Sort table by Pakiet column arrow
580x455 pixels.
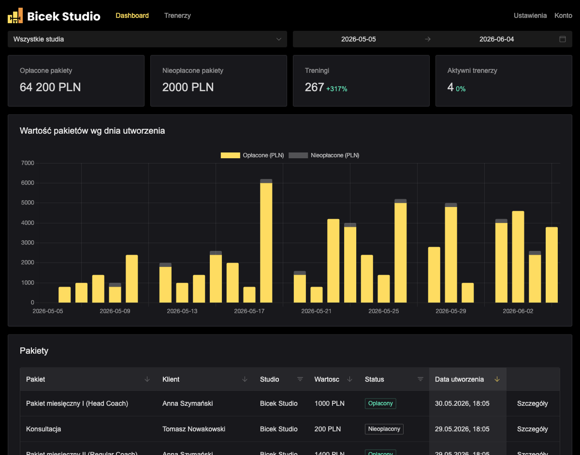tap(147, 379)
